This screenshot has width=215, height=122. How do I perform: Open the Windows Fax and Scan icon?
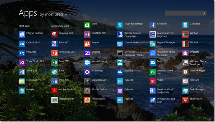pyautogui.click(x=153, y=100)
